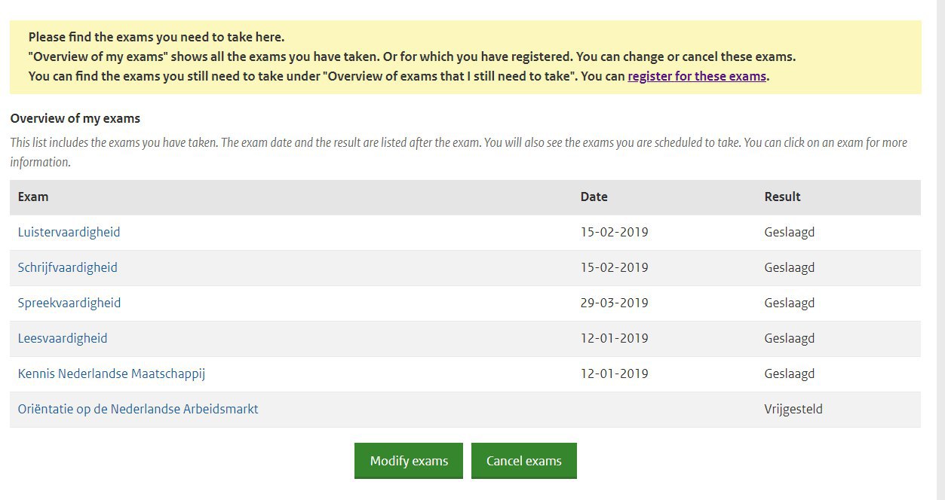This screenshot has width=945, height=500.
Task: Open the Leesvaardigheid exam link
Action: 63,338
